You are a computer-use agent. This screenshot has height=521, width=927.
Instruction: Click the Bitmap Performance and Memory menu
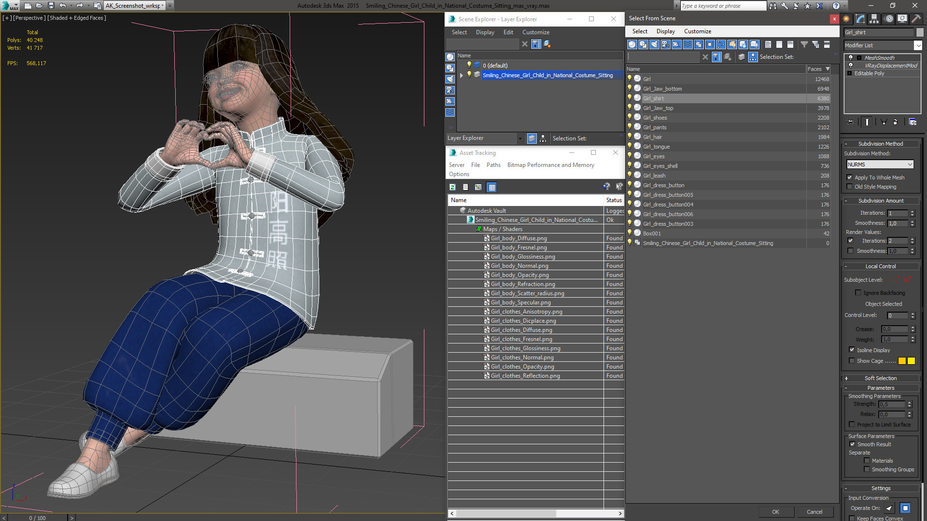(550, 165)
